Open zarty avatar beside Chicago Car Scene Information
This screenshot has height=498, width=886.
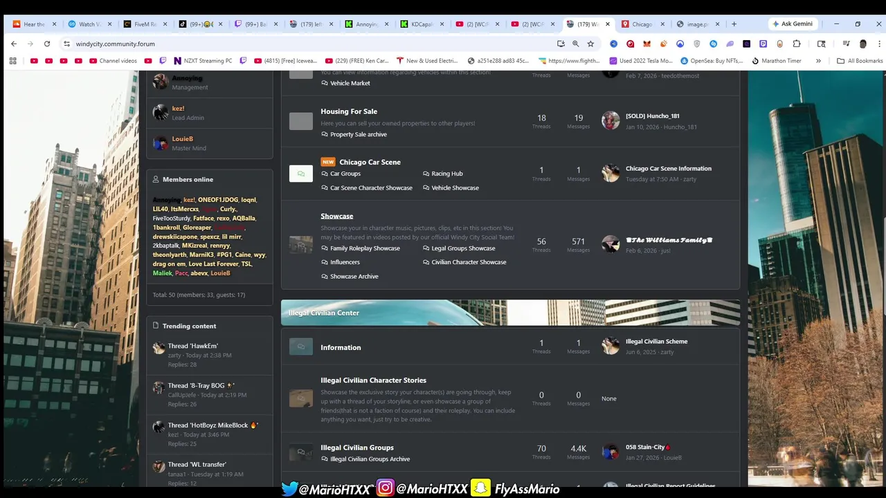[x=611, y=173]
